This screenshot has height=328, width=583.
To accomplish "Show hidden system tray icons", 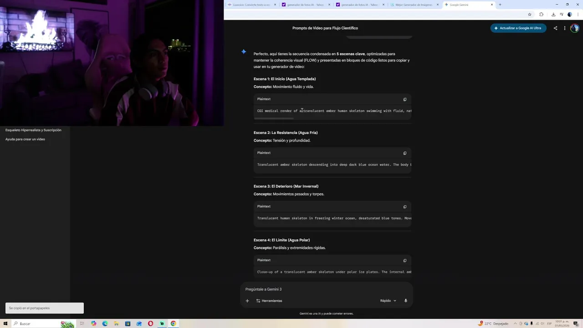I will pos(515,323).
